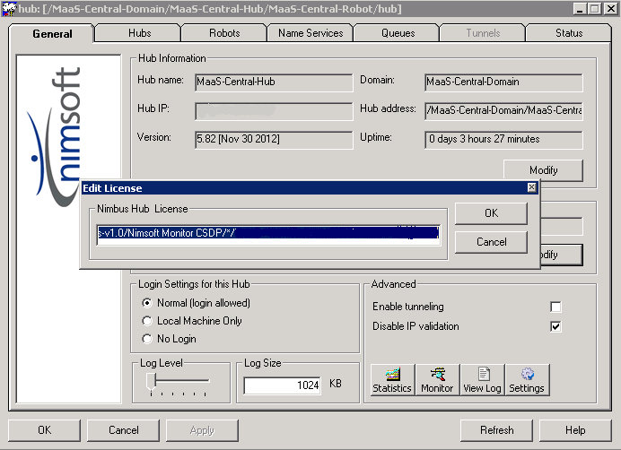Screen dimensions: 621x450
Task: Click Cancel at the window bottom
Action: pyautogui.click(x=123, y=430)
